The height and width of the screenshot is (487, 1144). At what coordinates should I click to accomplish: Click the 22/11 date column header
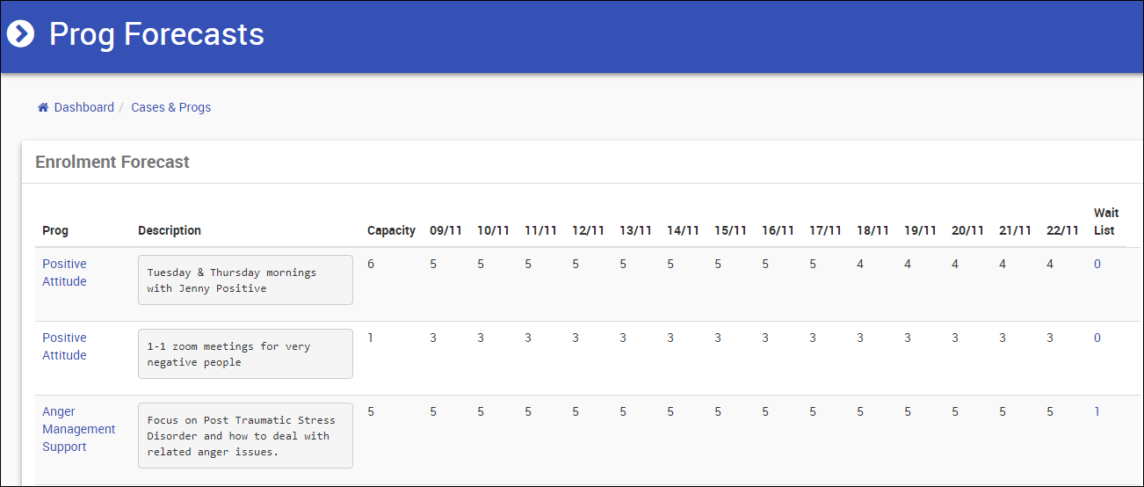(1062, 230)
